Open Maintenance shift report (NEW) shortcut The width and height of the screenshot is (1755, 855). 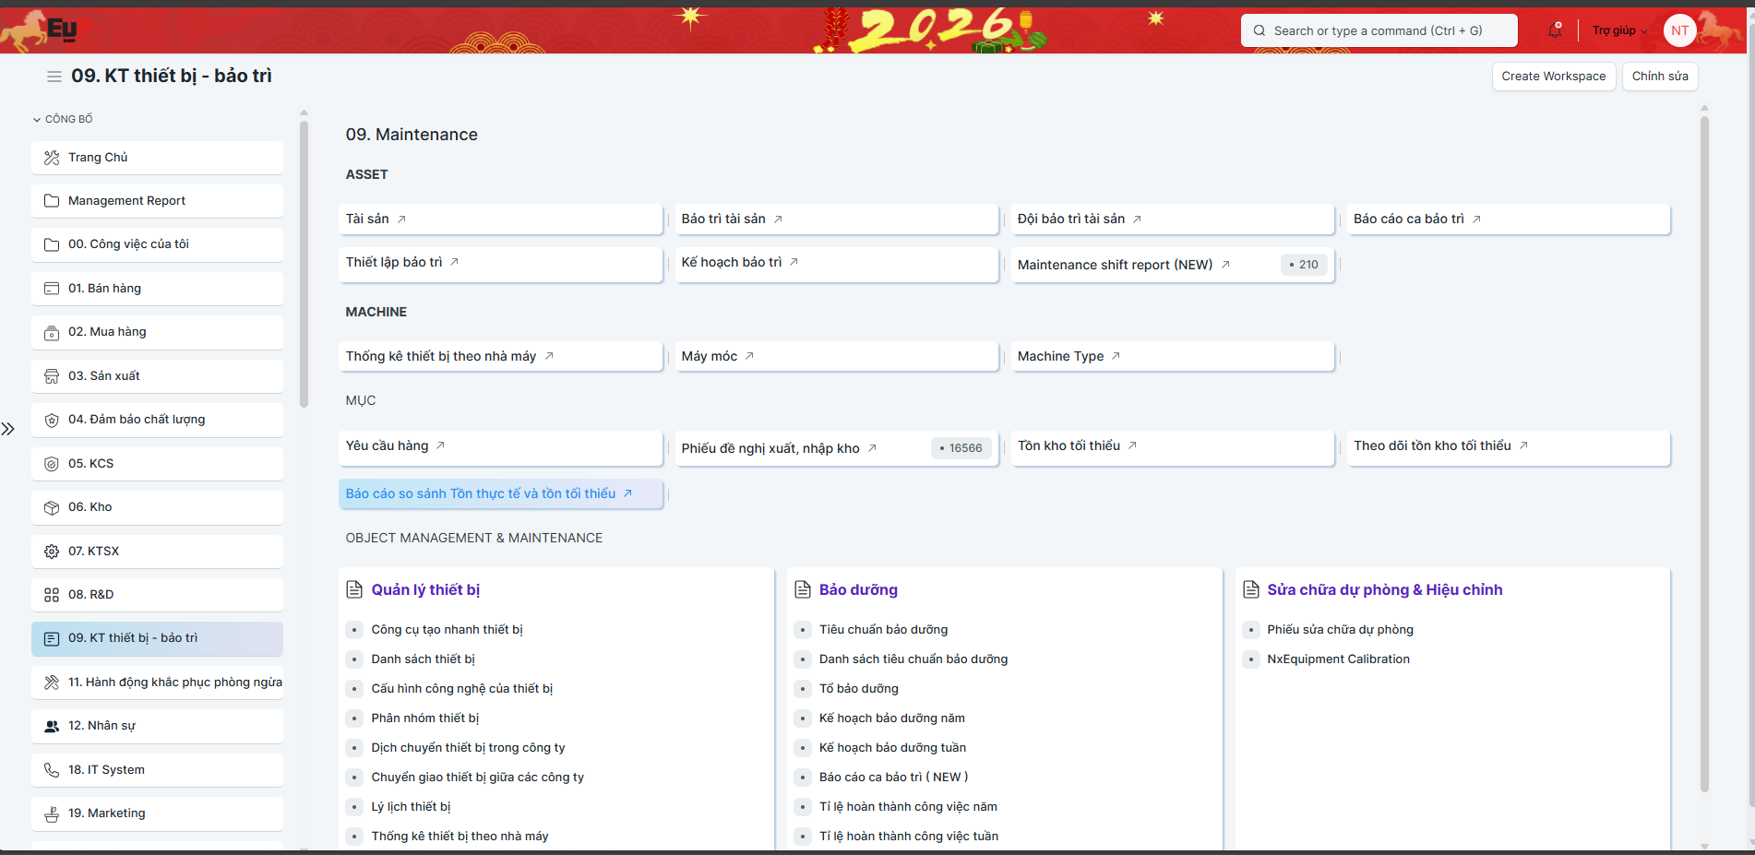coord(1115,265)
